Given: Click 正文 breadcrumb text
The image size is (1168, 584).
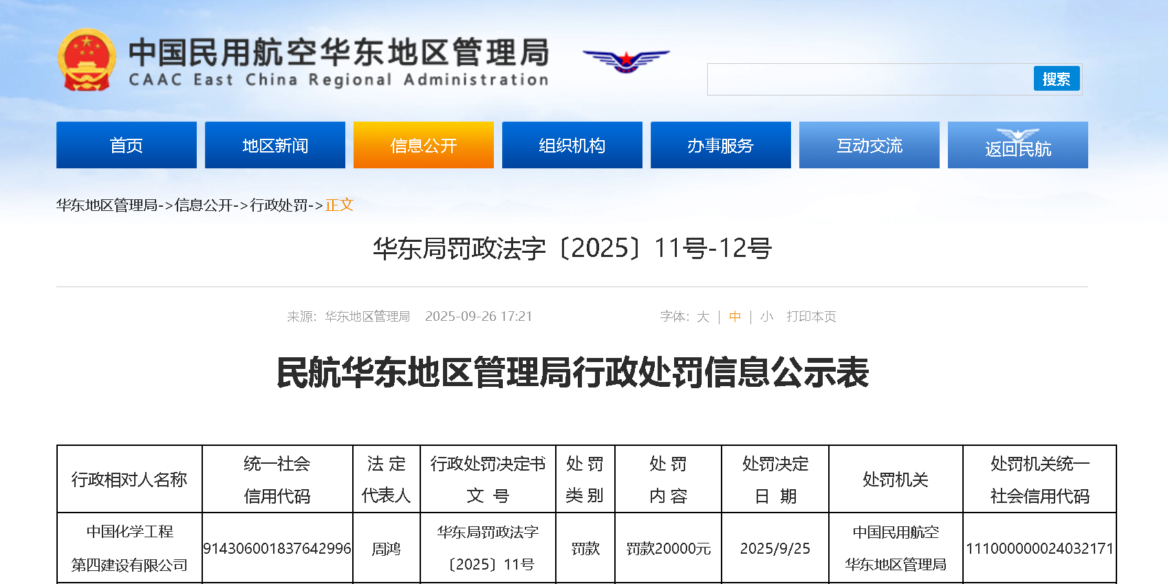Looking at the screenshot, I should click(339, 205).
